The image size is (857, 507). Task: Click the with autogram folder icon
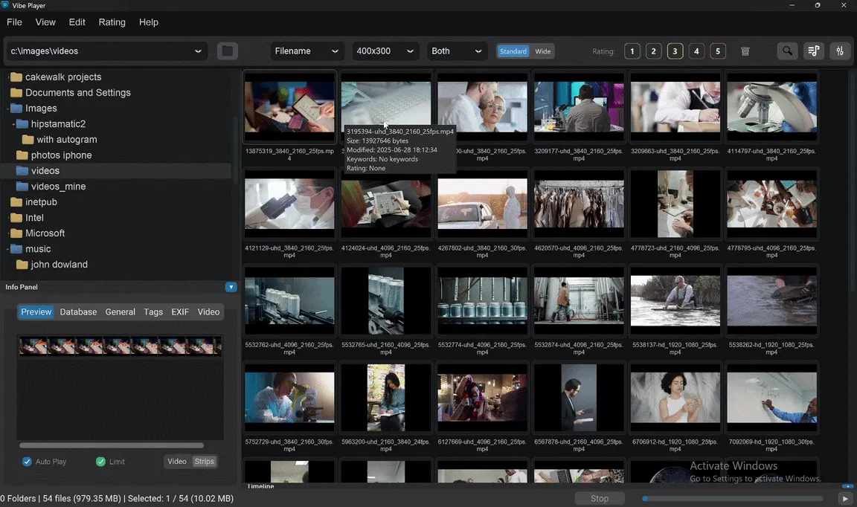click(28, 140)
